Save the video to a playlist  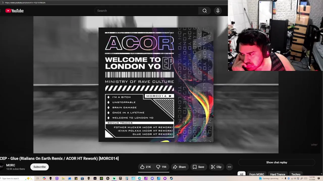[198, 167]
